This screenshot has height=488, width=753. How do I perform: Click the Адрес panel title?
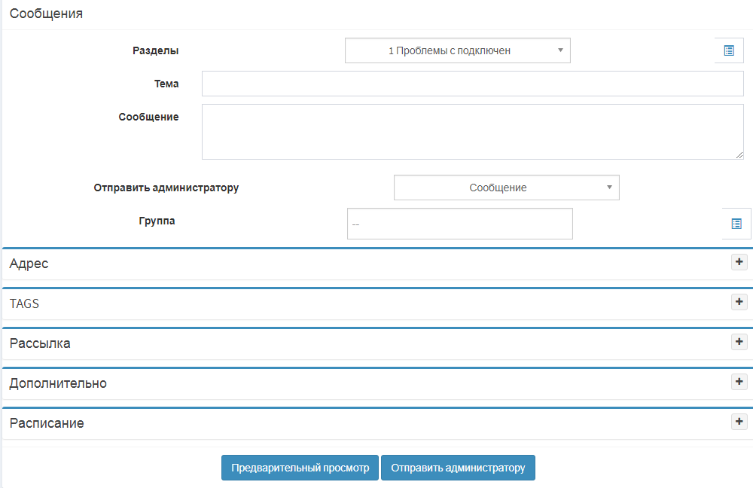coord(29,264)
